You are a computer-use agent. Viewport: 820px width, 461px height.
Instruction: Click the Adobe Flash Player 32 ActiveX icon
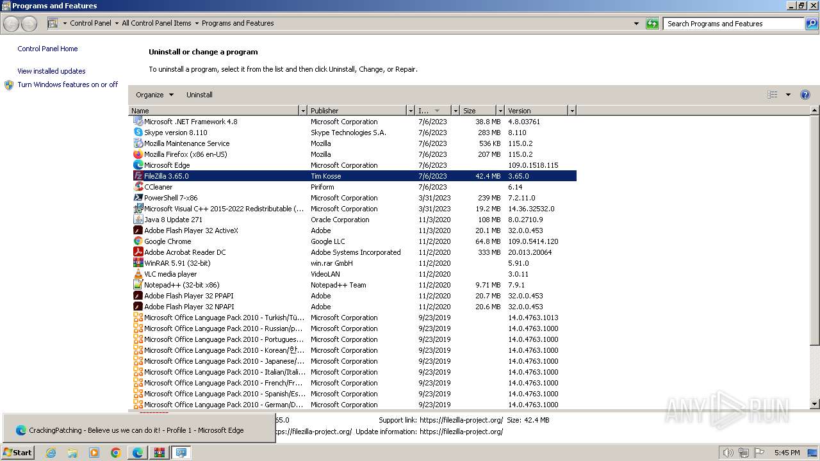[x=138, y=230]
